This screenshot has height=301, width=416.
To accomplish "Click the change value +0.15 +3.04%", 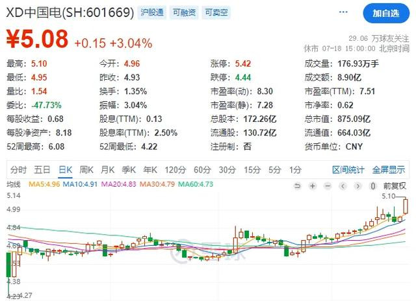I will coord(114,43).
